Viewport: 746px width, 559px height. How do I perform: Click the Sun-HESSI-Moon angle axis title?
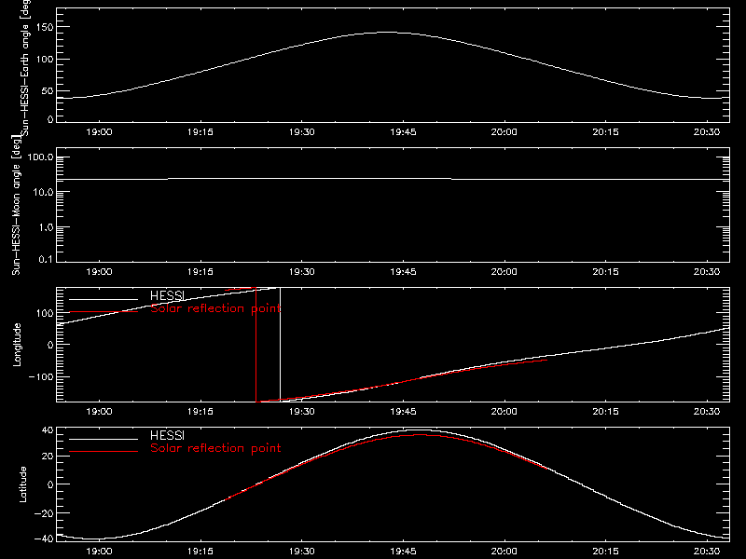click(16, 205)
